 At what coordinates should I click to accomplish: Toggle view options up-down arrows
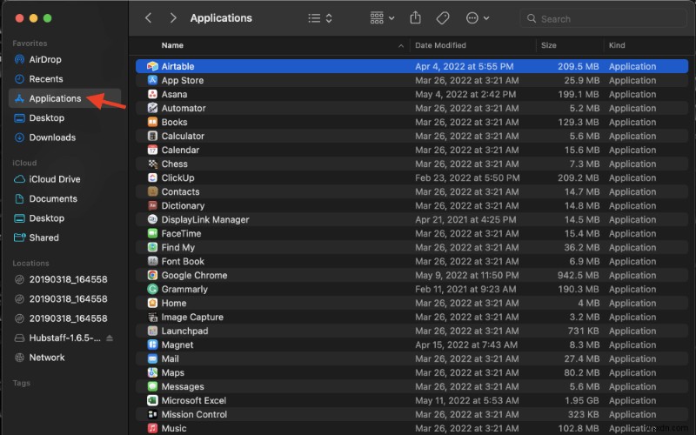click(x=329, y=18)
